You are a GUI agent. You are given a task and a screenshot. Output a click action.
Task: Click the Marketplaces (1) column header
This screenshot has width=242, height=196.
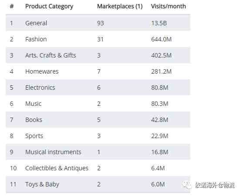coord(120,7)
